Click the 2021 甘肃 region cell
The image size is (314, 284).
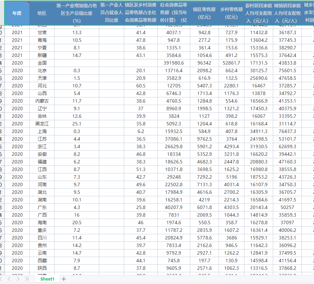point(42,32)
